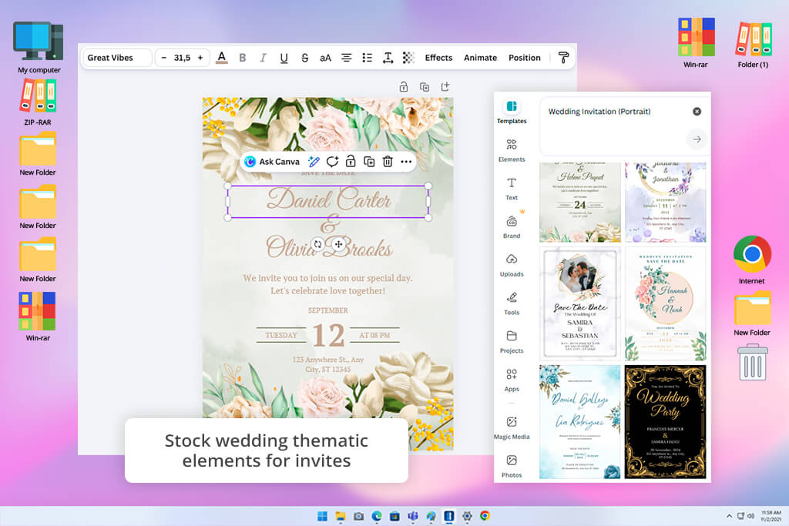Duplicate the selected text element
This screenshot has height=526, width=789.
point(369,162)
